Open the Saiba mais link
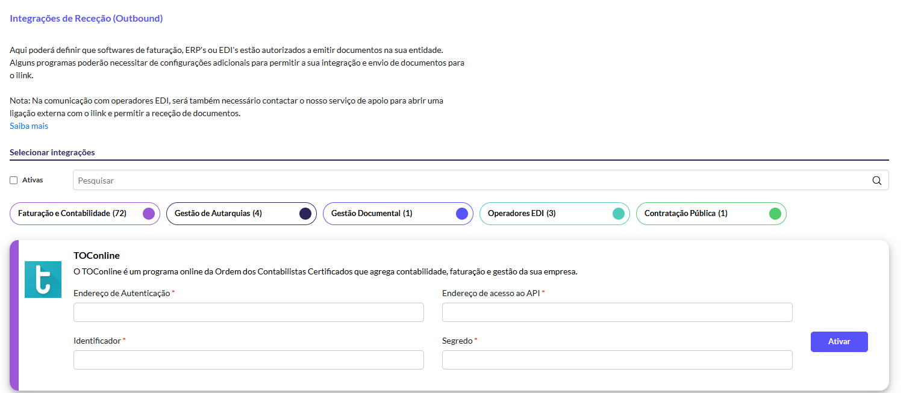Viewport: 918px width, 393px height. point(28,125)
